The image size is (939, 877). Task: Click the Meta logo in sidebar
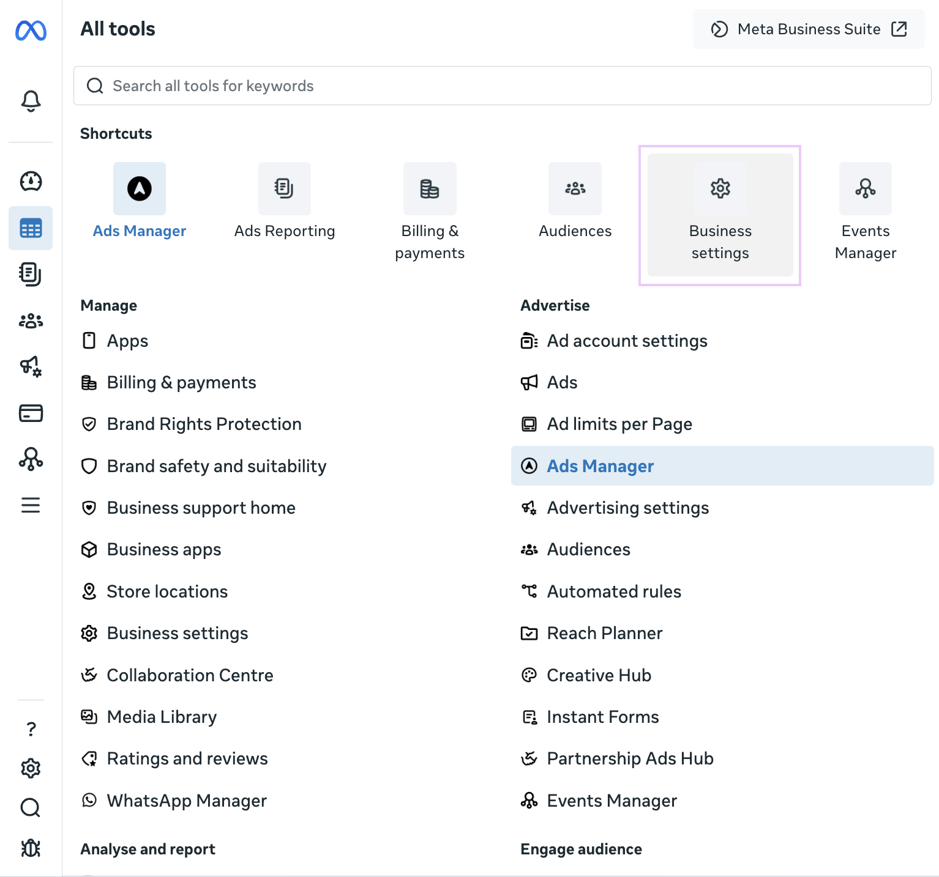[31, 30]
